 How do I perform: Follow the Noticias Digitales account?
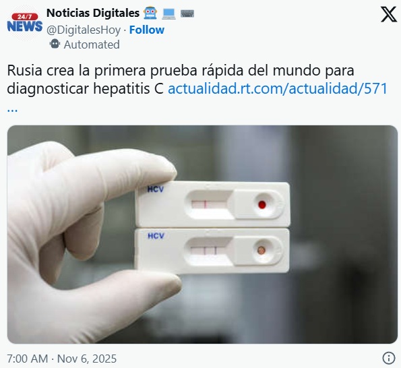point(147,30)
